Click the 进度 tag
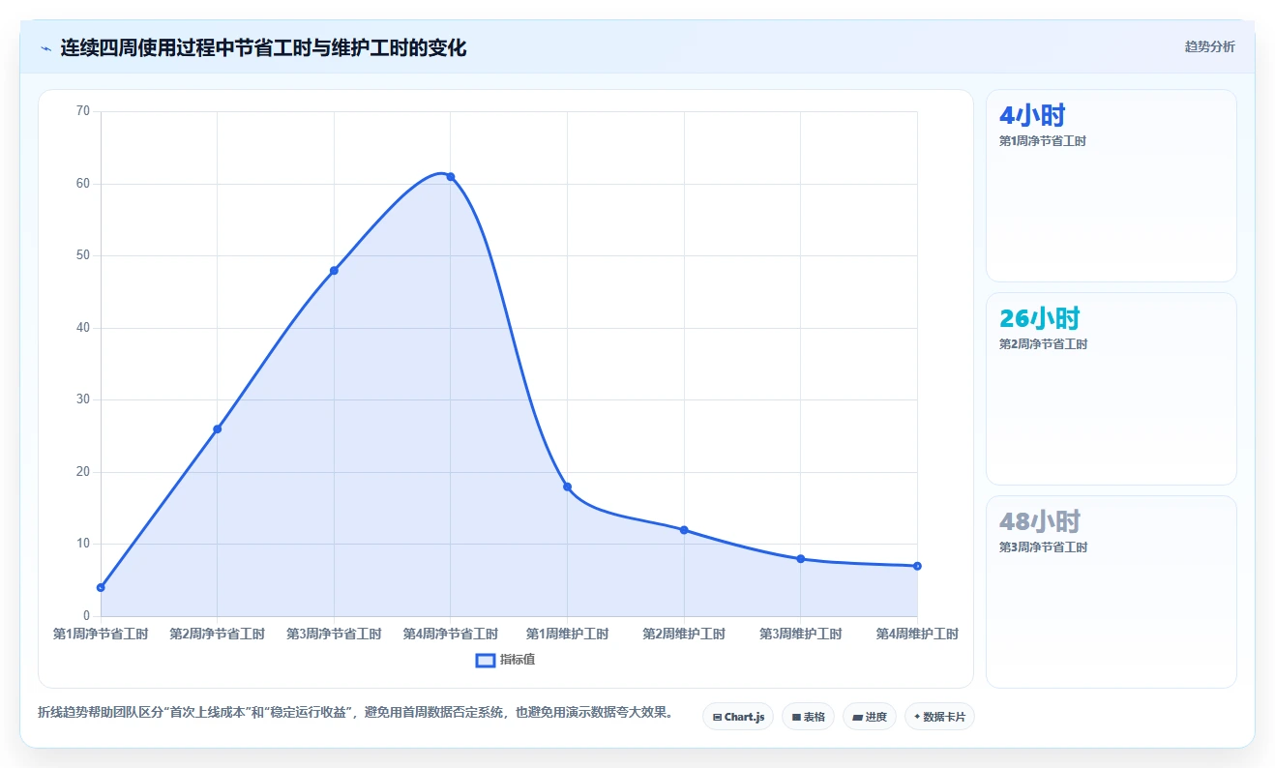 (x=870, y=717)
